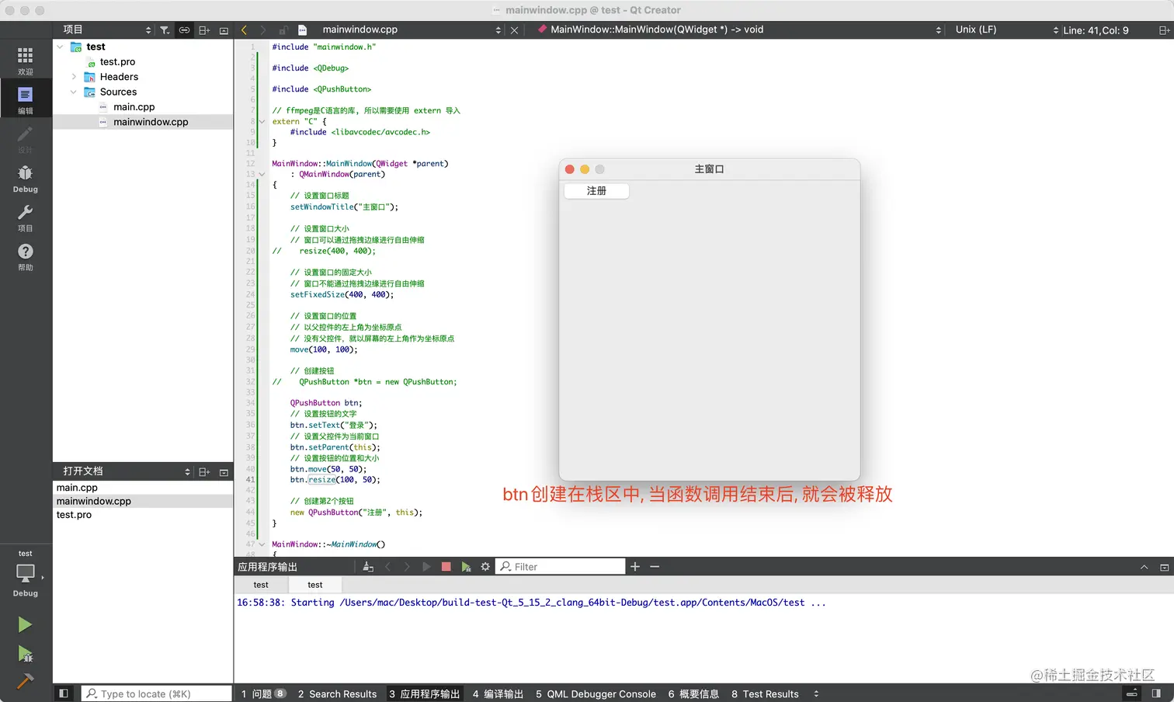The height and width of the screenshot is (702, 1174).
Task: Run the project with green play button
Action: [x=25, y=624]
